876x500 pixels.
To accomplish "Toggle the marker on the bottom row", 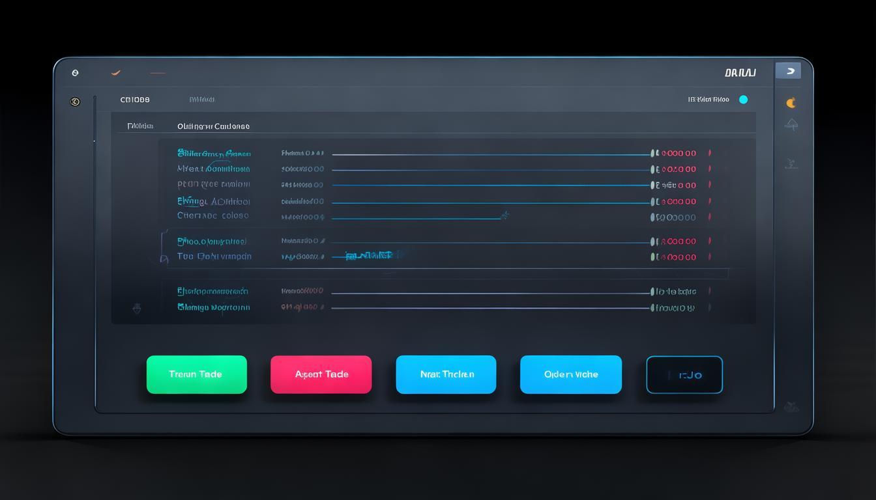I will (710, 307).
